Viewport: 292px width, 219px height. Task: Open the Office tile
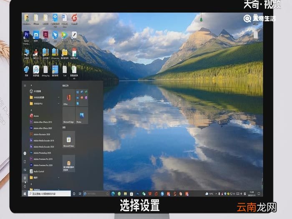tap(69, 98)
